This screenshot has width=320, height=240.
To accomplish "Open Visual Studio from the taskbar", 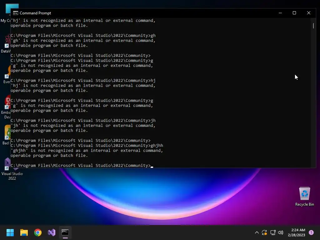I will [x=52, y=232].
